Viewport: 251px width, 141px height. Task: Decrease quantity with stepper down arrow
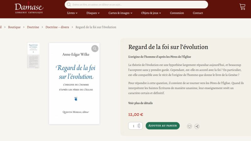[x=139, y=128]
